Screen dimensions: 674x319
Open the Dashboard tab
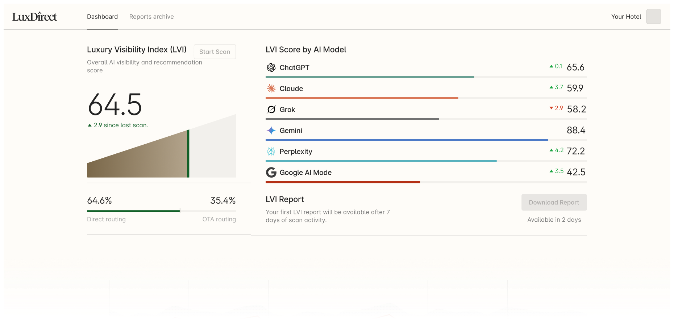pyautogui.click(x=103, y=17)
